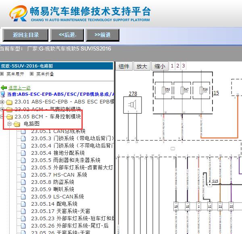Go back with the <<后退 button
242x234 pixels.
pyautogui.click(x=67, y=35)
